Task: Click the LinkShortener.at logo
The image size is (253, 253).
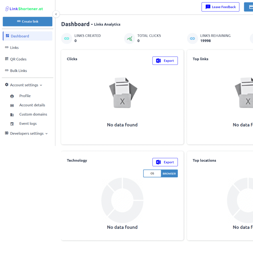Action: tap(24, 9)
